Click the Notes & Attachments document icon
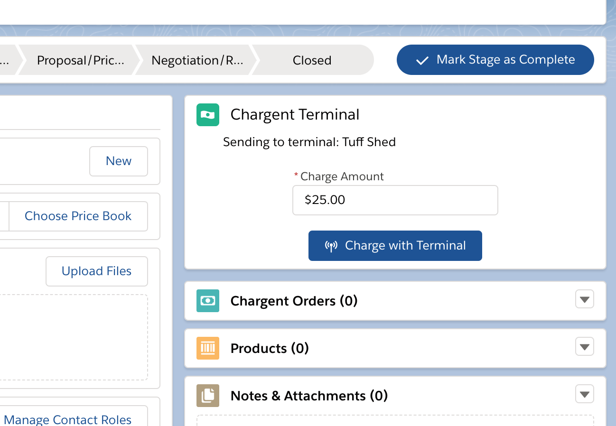Viewport: 616px width, 426px height. pos(207,395)
